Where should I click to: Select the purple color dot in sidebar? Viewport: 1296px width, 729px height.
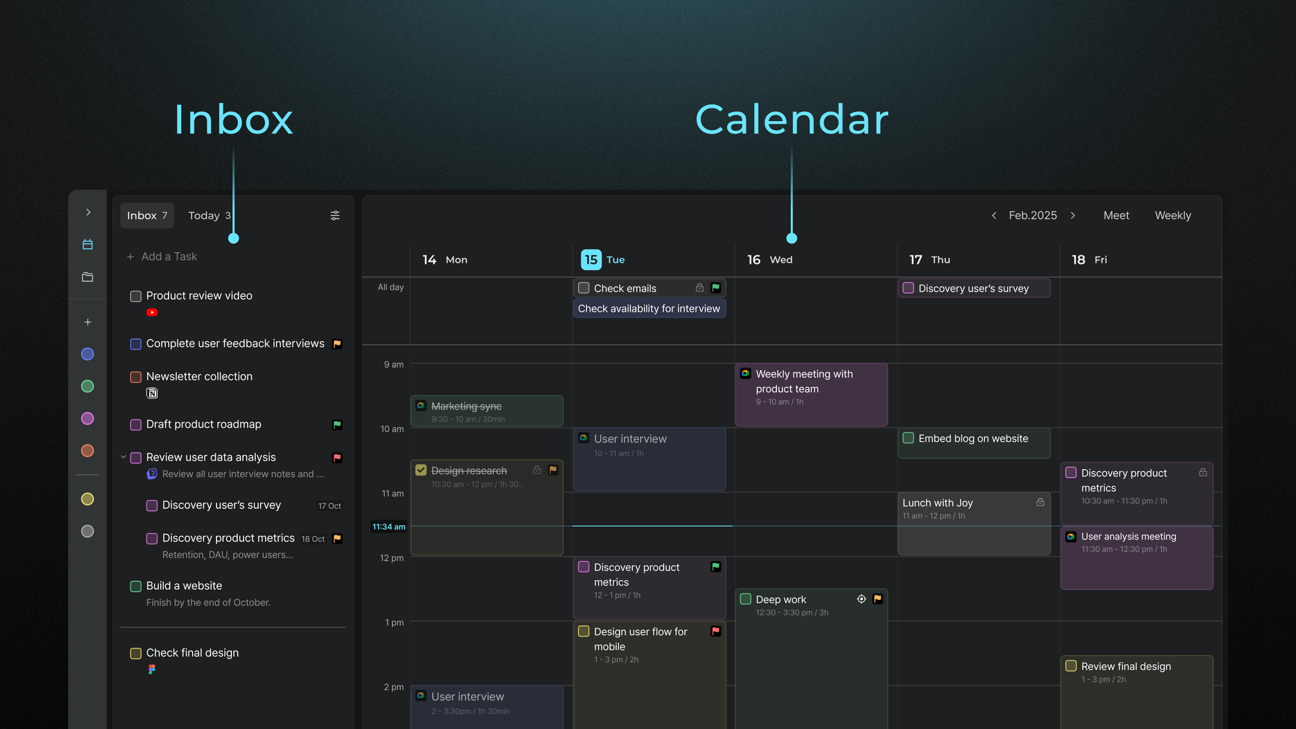click(x=87, y=419)
